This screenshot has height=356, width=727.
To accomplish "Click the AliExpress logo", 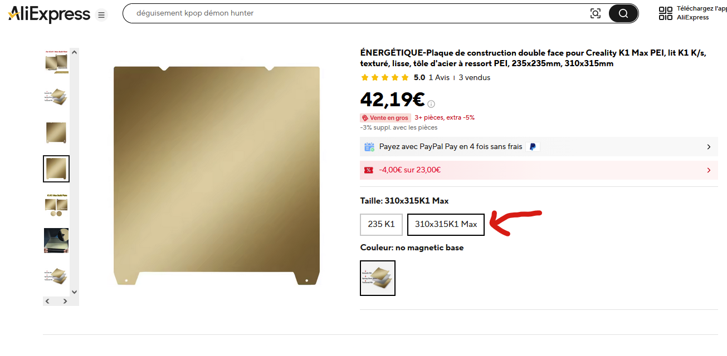I will (49, 14).
